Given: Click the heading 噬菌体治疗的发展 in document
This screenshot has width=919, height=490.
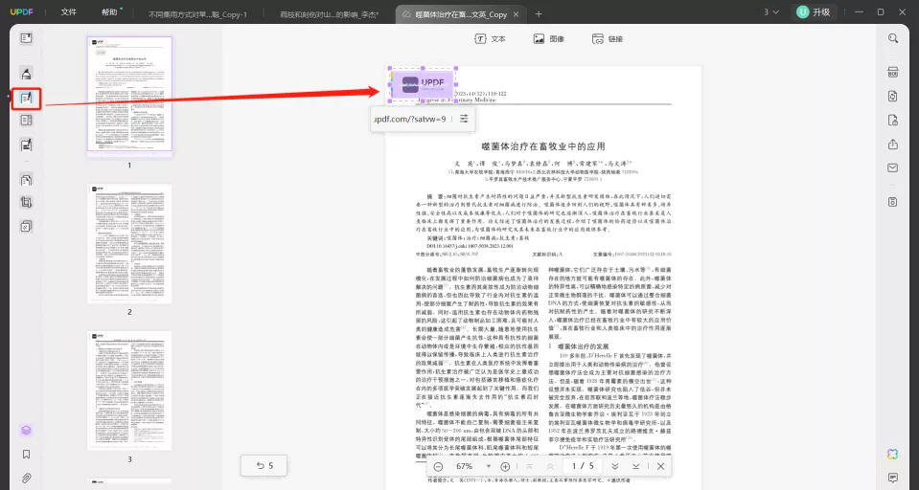Looking at the screenshot, I should pos(584,346).
